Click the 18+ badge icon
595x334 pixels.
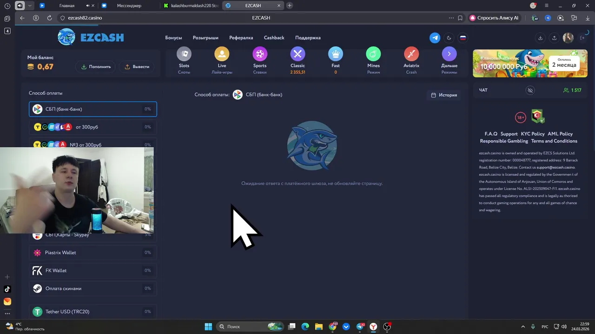[521, 118]
